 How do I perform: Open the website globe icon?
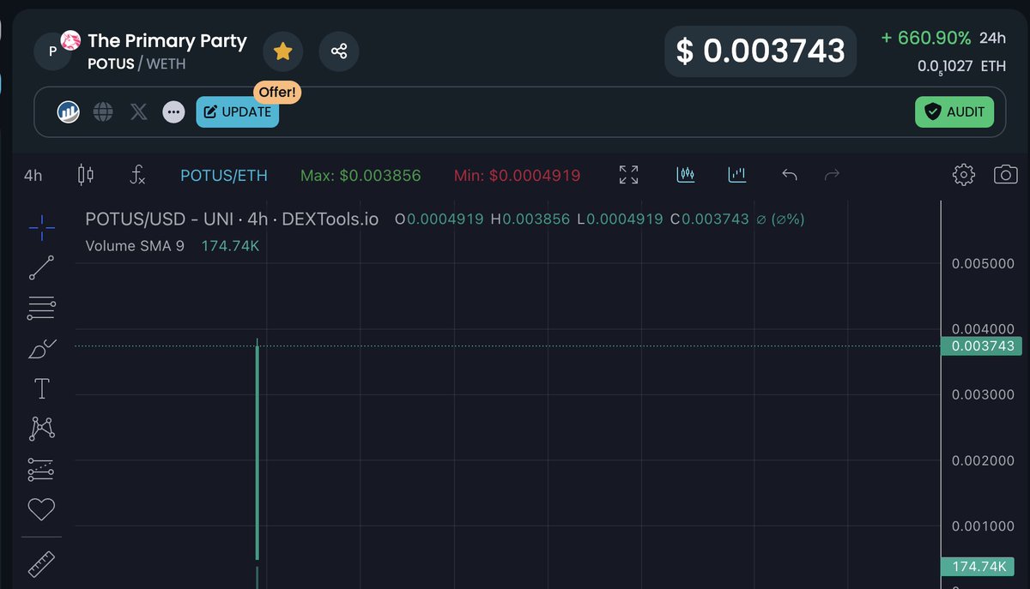tap(103, 111)
